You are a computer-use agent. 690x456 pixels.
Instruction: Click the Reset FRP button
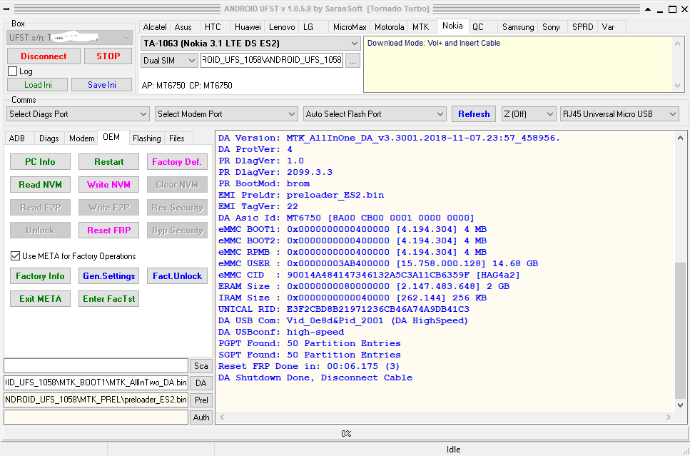[108, 230]
